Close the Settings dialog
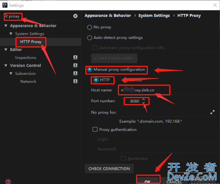 [x=215, y=5]
